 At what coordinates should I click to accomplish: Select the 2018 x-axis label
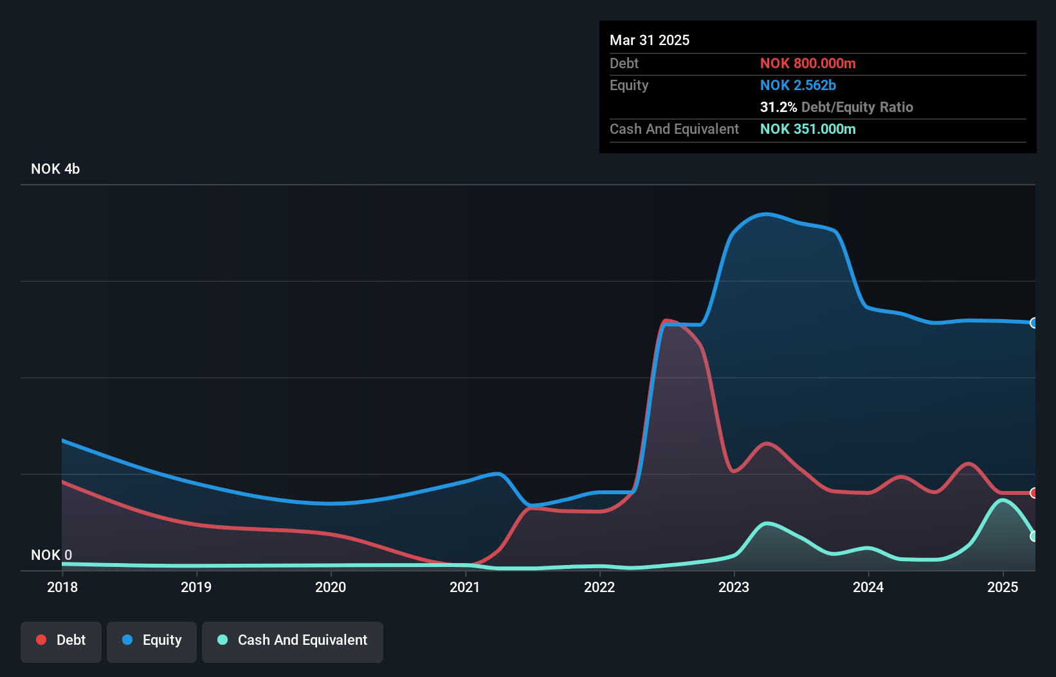coord(62,587)
